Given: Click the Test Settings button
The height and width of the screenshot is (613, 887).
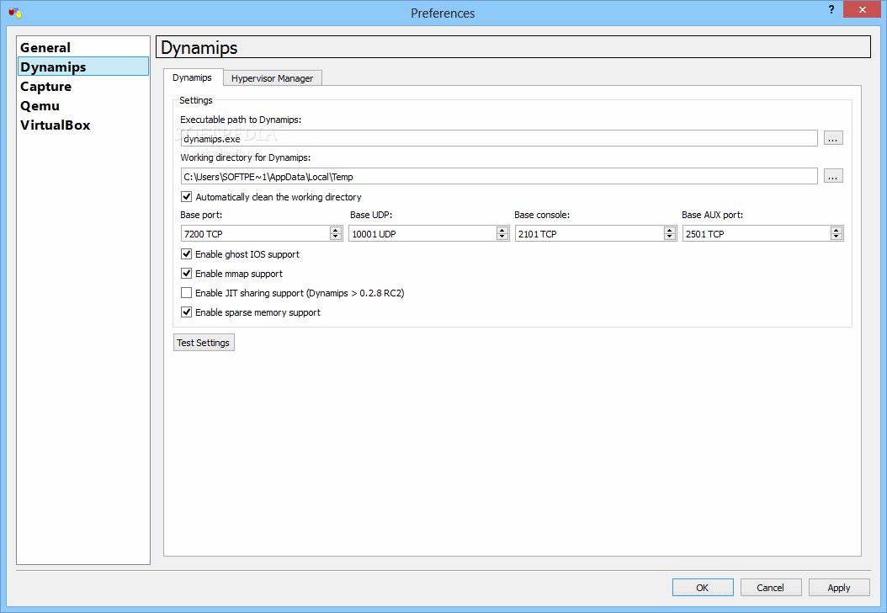Looking at the screenshot, I should pos(204,343).
